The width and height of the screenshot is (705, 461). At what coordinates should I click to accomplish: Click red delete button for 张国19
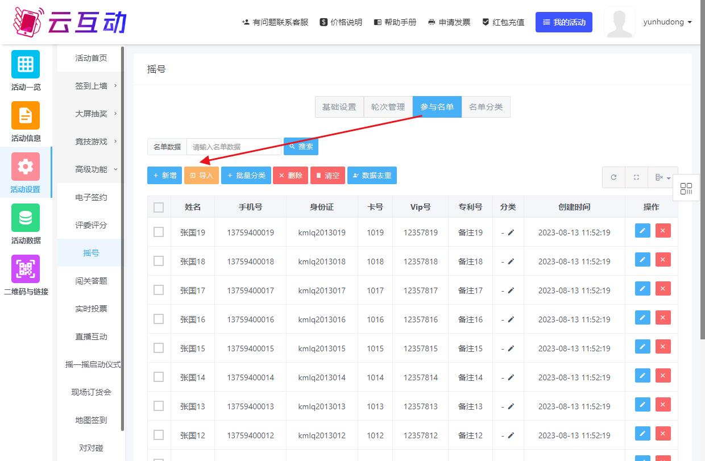[x=663, y=230]
